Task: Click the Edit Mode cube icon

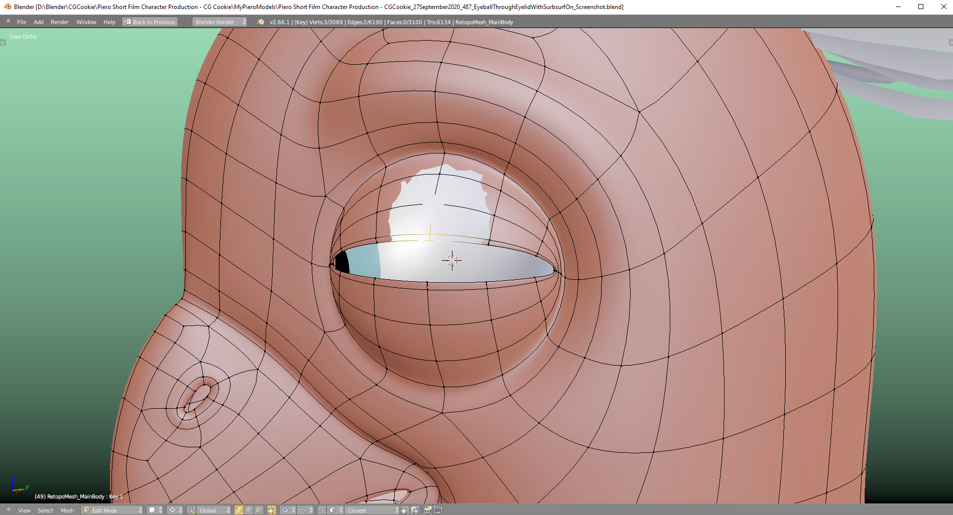Action: tap(86, 510)
